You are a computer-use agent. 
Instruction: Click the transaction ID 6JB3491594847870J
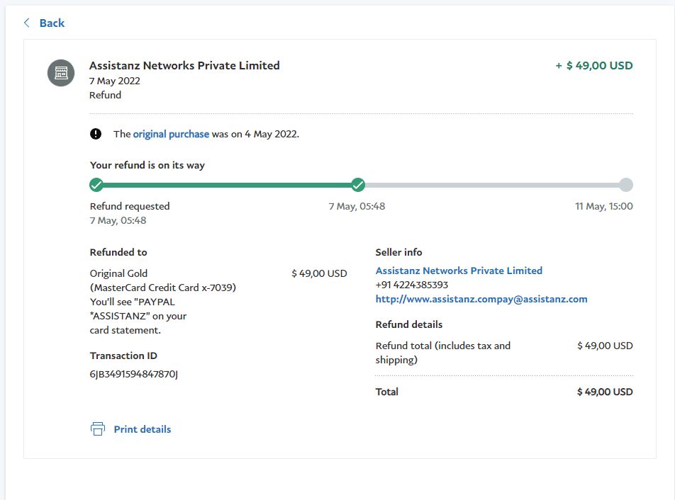click(134, 374)
